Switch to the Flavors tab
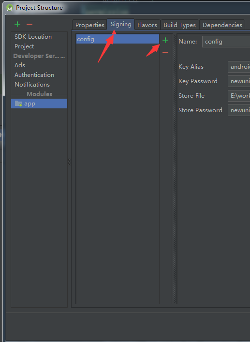 147,25
